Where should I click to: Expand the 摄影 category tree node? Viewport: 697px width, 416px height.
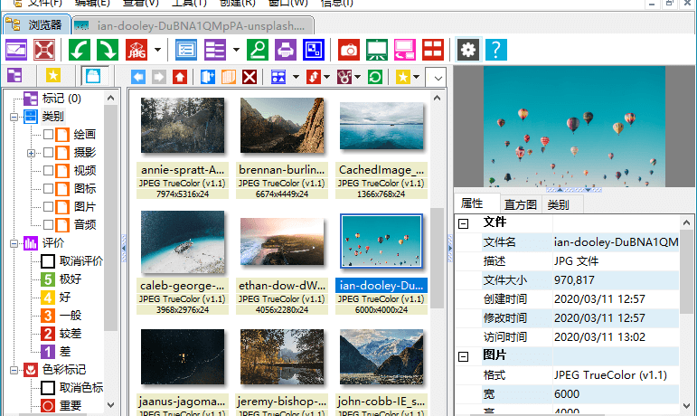click(32, 153)
